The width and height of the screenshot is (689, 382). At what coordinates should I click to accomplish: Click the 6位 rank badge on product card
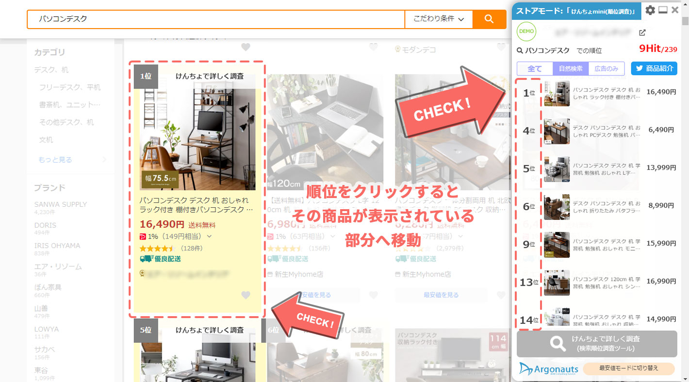tap(273, 330)
